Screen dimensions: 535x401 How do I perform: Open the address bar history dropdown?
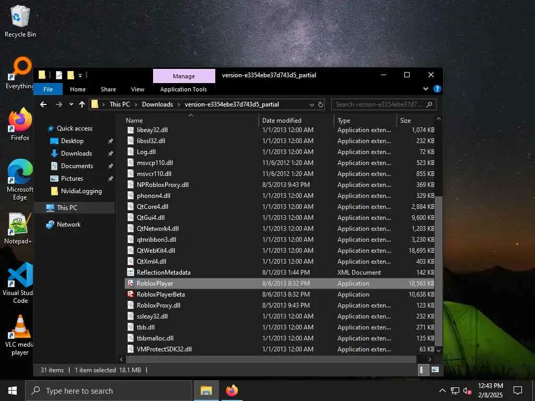pyautogui.click(x=311, y=104)
